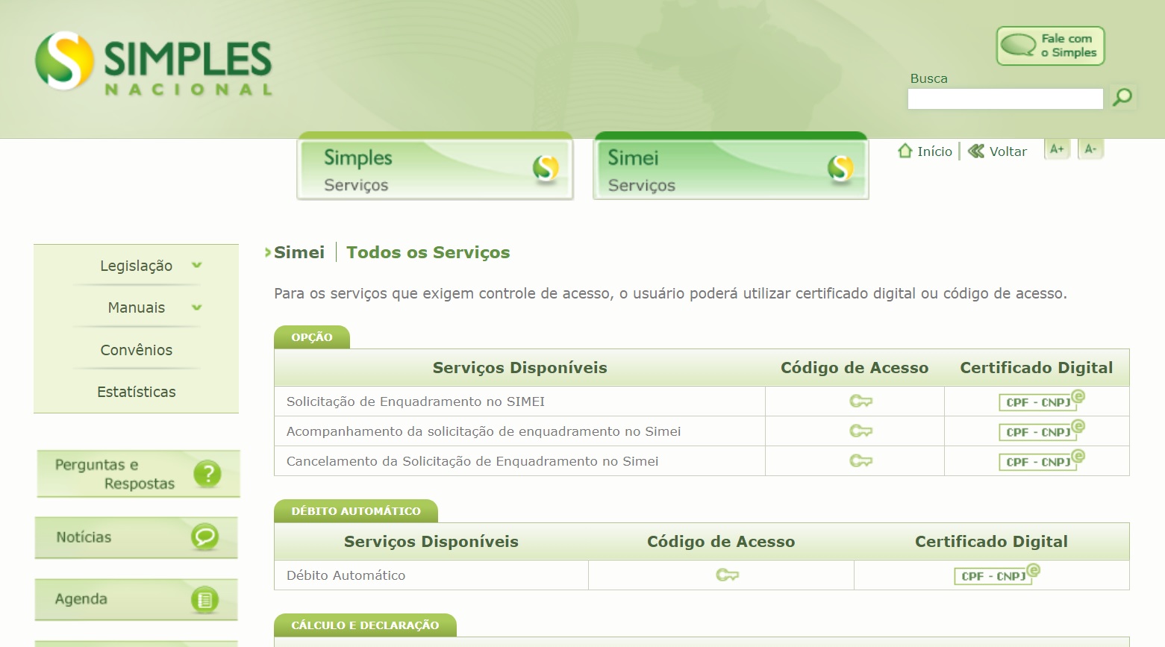Click speech bubble icon in Fale com o Simples
This screenshot has width=1165, height=647.
pos(1018,46)
